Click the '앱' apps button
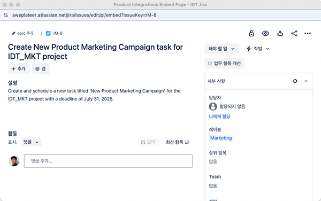 [x=41, y=69]
